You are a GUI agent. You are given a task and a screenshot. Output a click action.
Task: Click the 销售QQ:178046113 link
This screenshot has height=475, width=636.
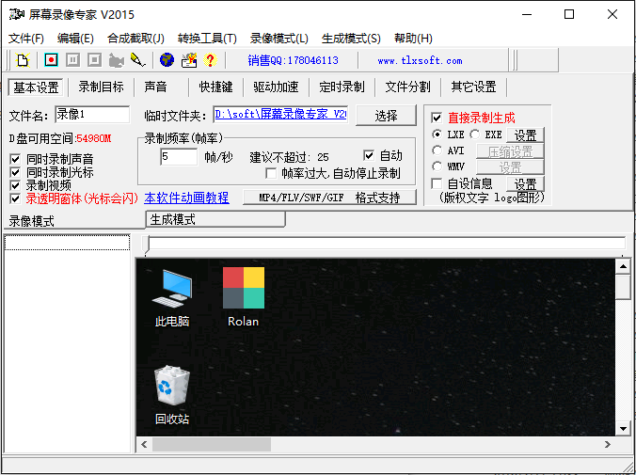click(x=293, y=60)
